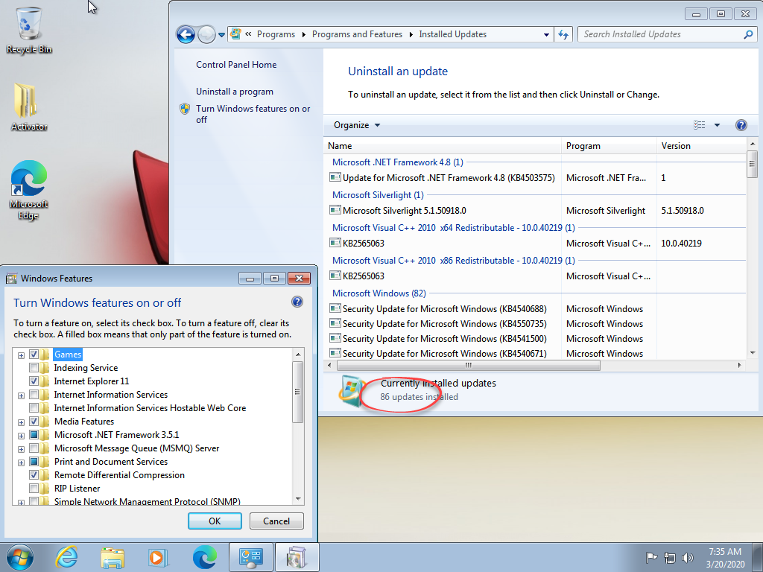Click the Control Panel icon in address bar
Viewport: 763px width, 572px height.
(235, 34)
